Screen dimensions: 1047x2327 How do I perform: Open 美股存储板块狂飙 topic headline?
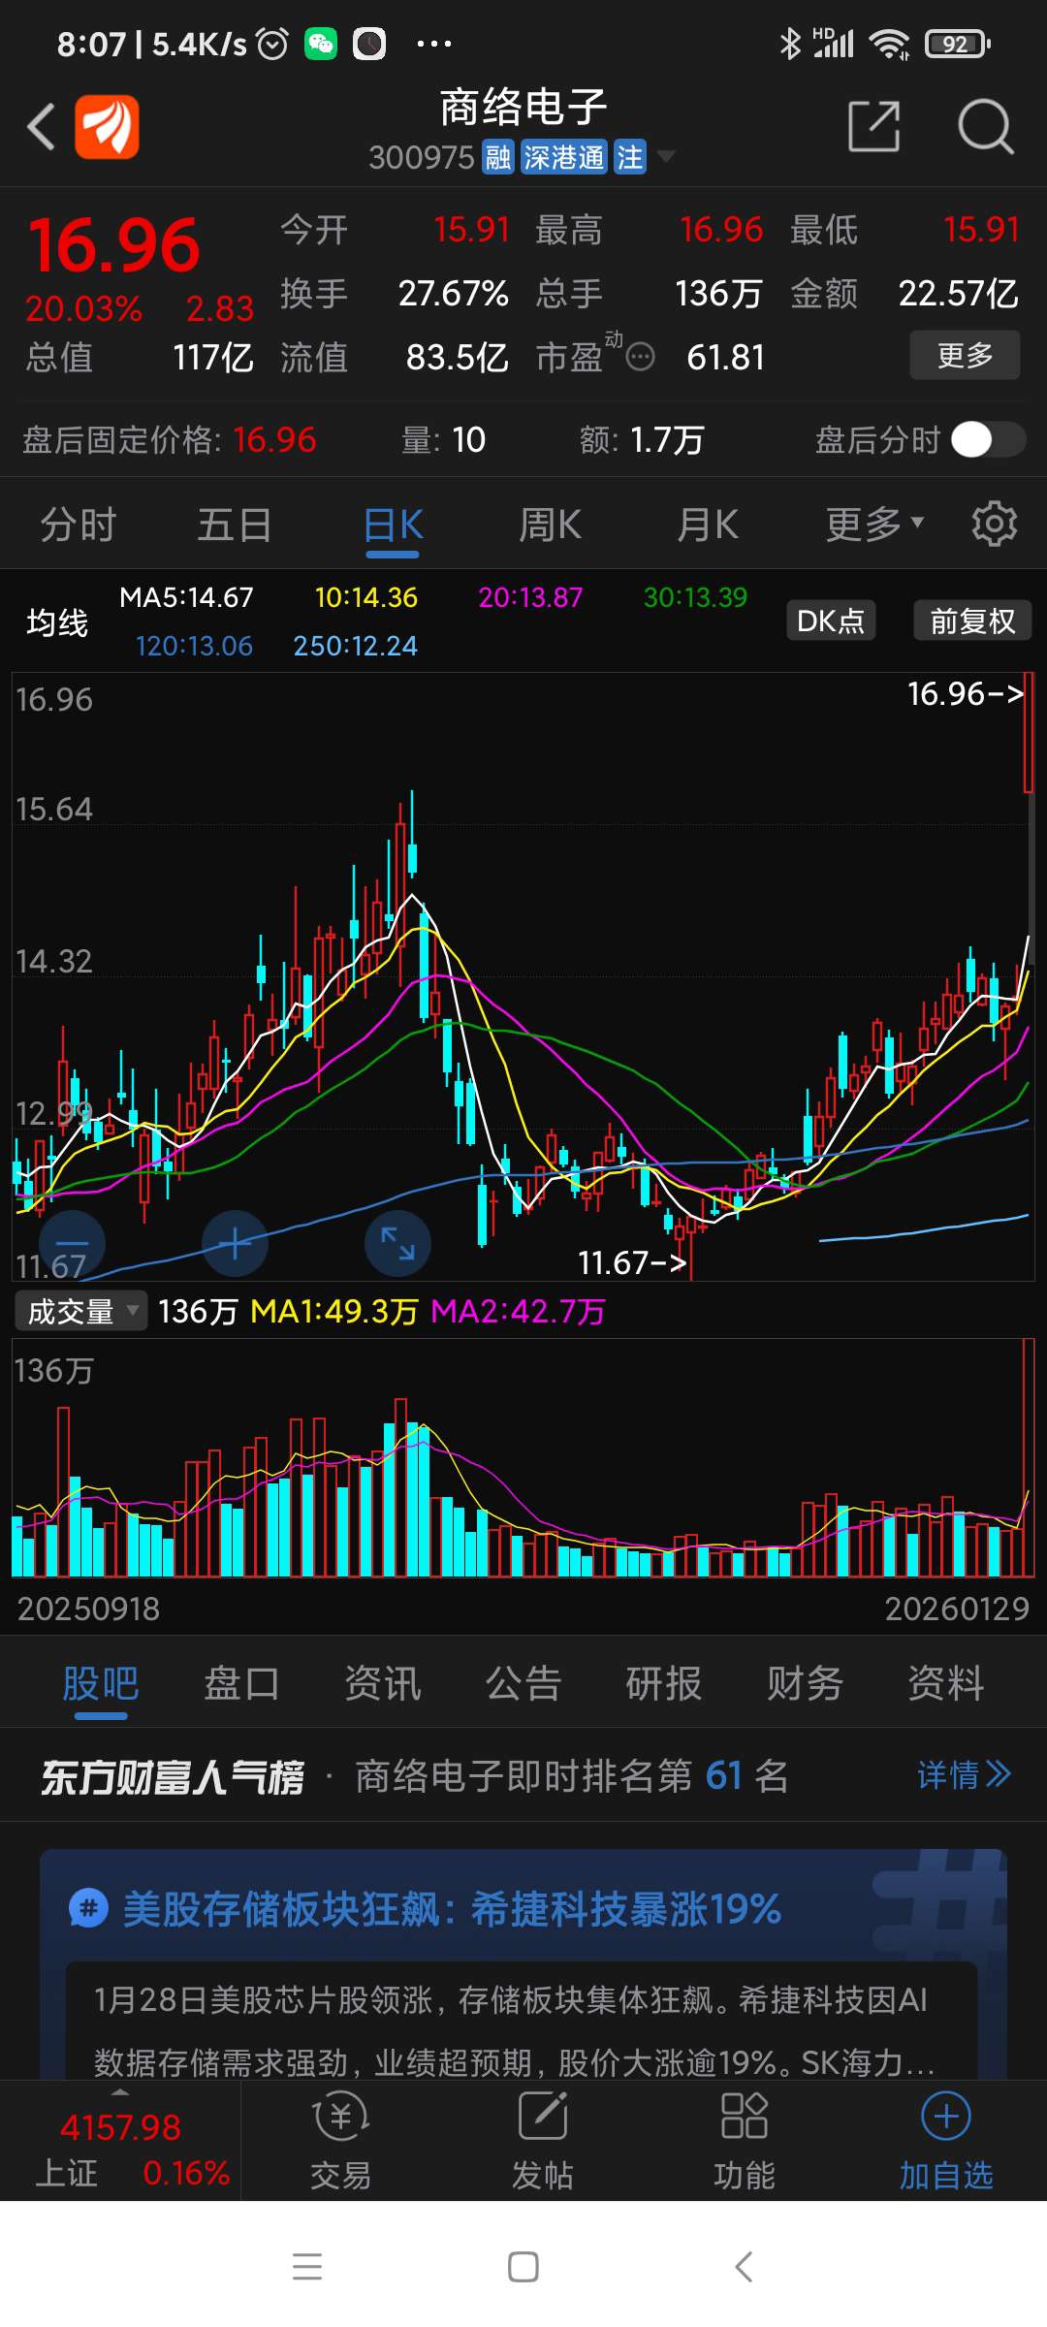pyautogui.click(x=452, y=1909)
